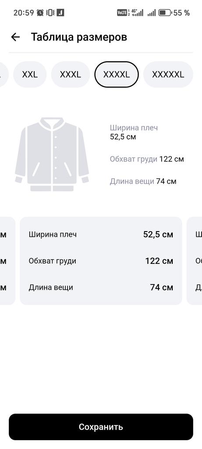Tap the previous size card peeking at left
Image resolution: width=202 pixels, height=449 pixels.
point(7,261)
